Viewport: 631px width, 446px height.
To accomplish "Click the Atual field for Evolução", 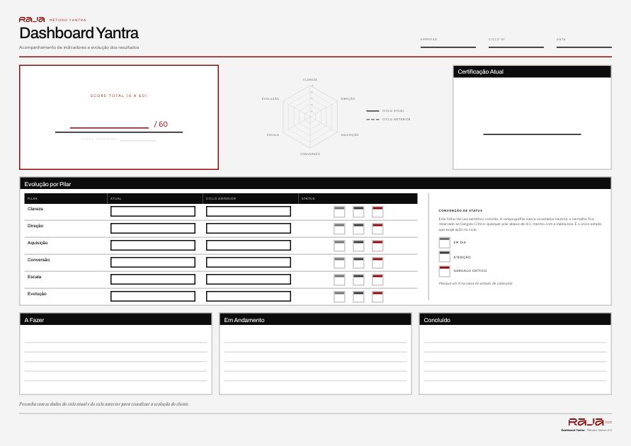I will coord(153,296).
